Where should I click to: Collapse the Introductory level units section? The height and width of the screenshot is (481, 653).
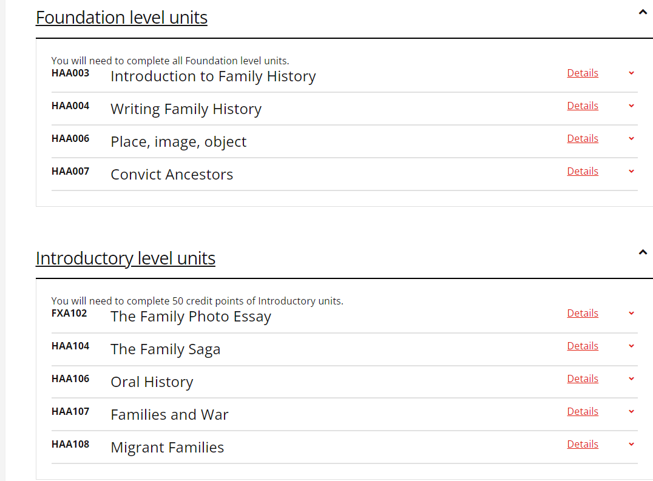pyautogui.click(x=643, y=251)
